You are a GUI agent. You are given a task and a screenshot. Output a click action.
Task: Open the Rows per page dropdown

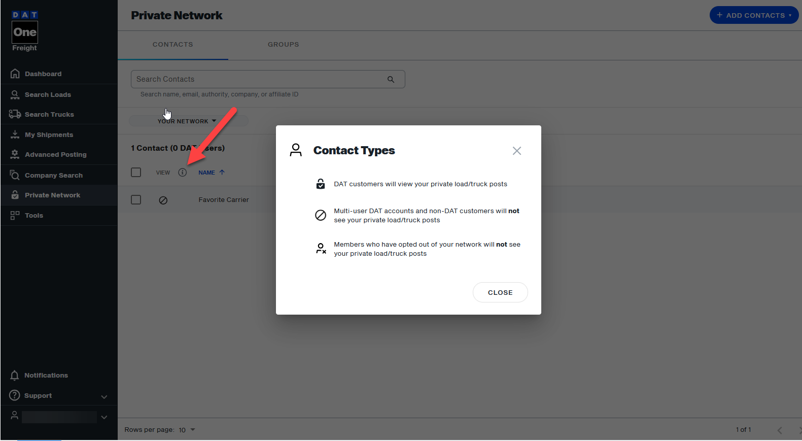[187, 430]
